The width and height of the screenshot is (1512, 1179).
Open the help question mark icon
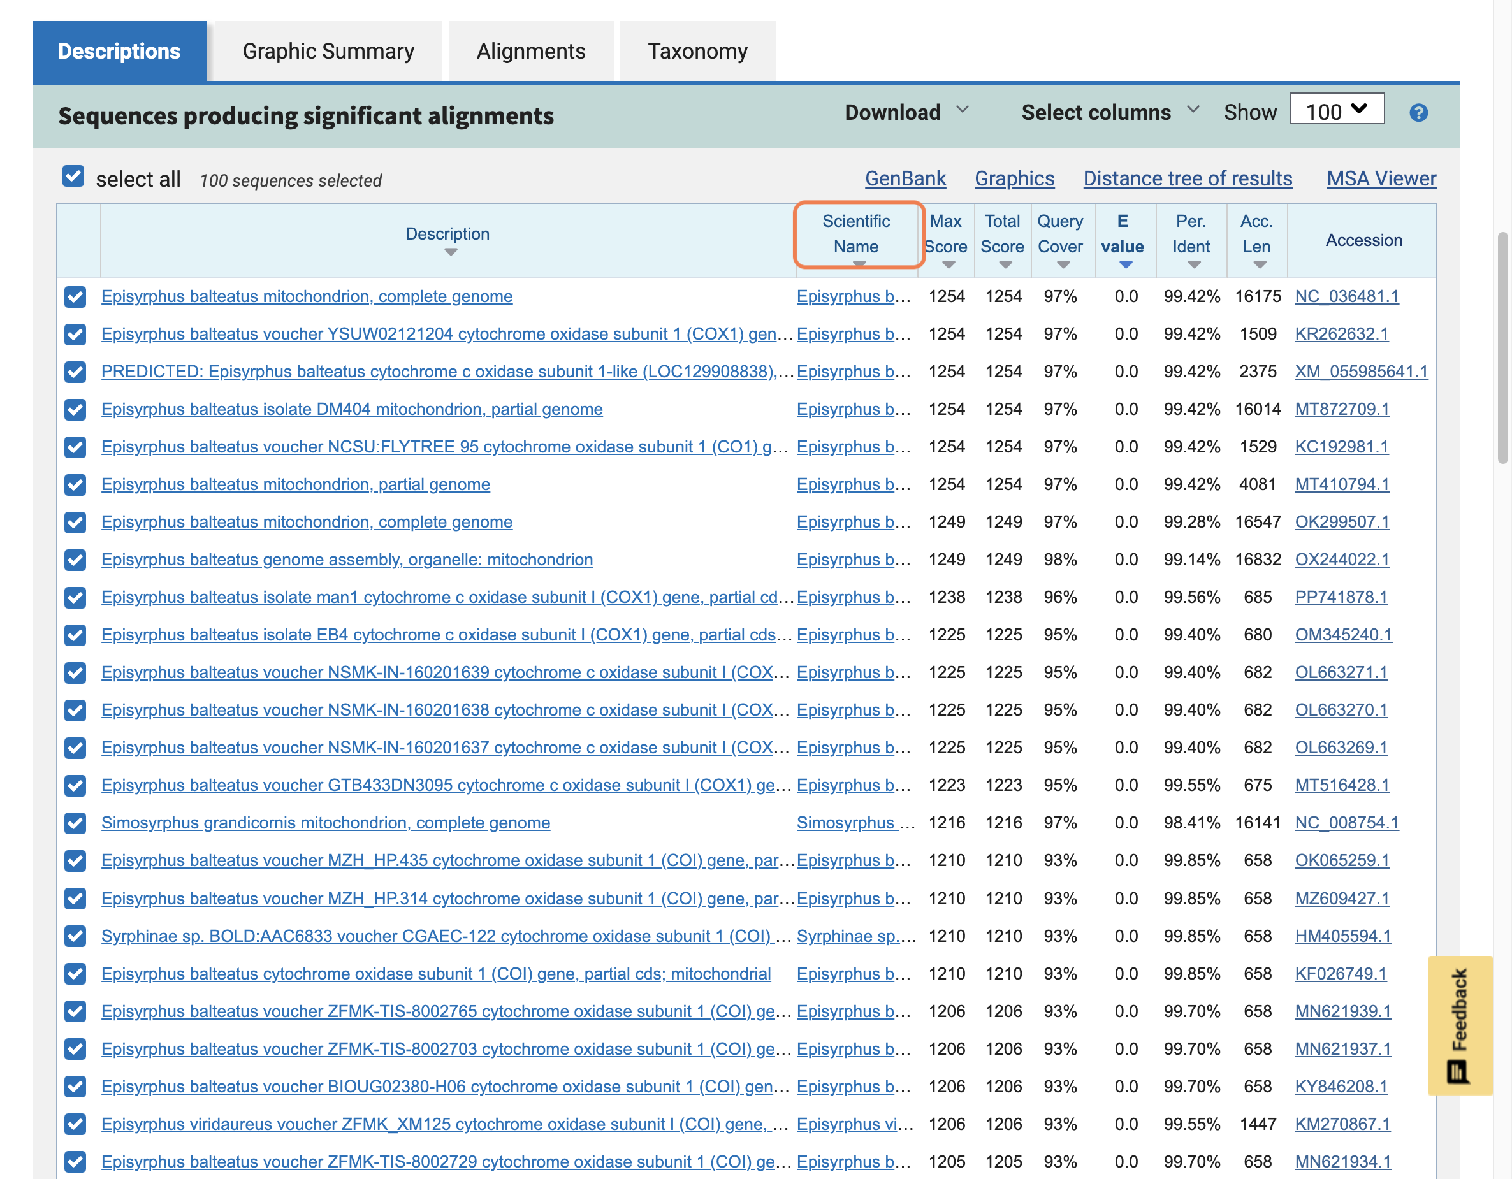tap(1418, 113)
